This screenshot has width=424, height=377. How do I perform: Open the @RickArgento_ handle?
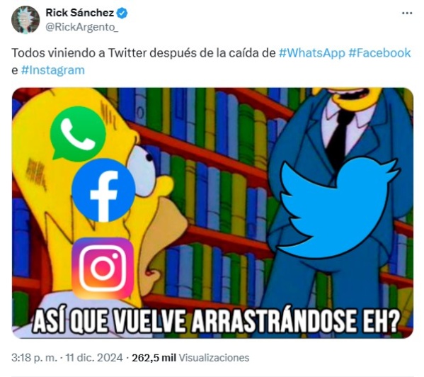pos(81,28)
